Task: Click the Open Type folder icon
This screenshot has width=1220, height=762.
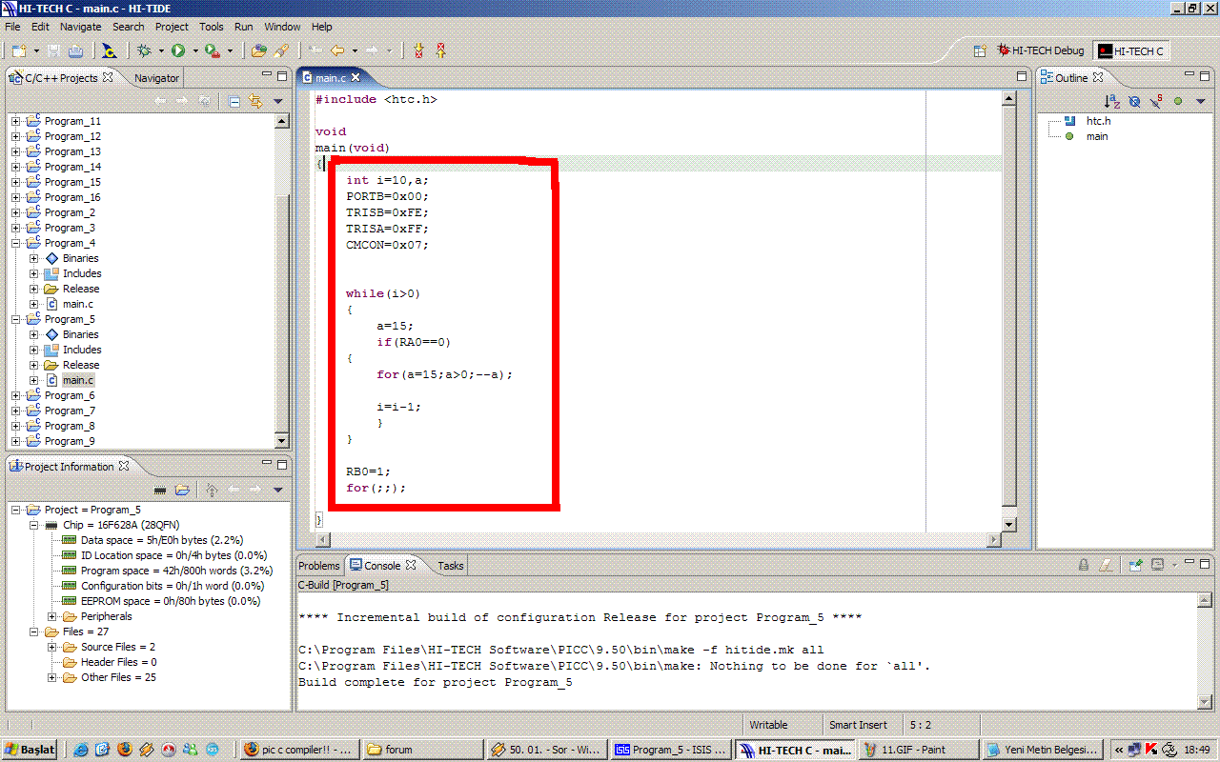Action: [x=258, y=50]
